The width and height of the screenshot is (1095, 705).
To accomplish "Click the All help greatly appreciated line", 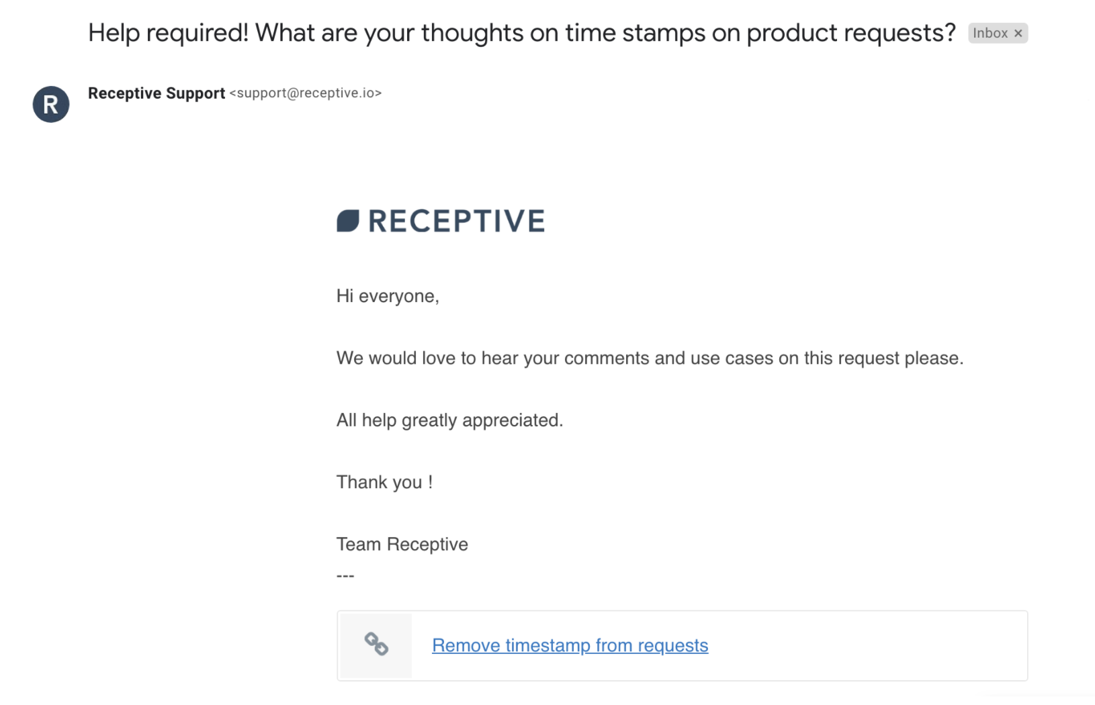I will point(449,420).
